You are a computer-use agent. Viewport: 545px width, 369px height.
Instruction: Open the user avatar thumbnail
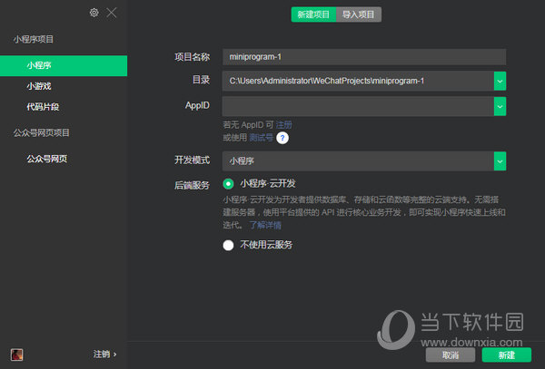[x=16, y=354]
